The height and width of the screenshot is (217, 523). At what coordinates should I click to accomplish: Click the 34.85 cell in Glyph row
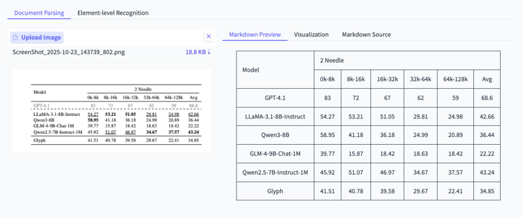point(487,191)
